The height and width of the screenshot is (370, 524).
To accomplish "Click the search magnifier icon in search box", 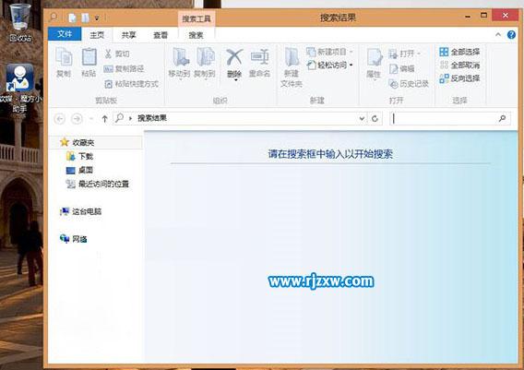I will tap(502, 118).
